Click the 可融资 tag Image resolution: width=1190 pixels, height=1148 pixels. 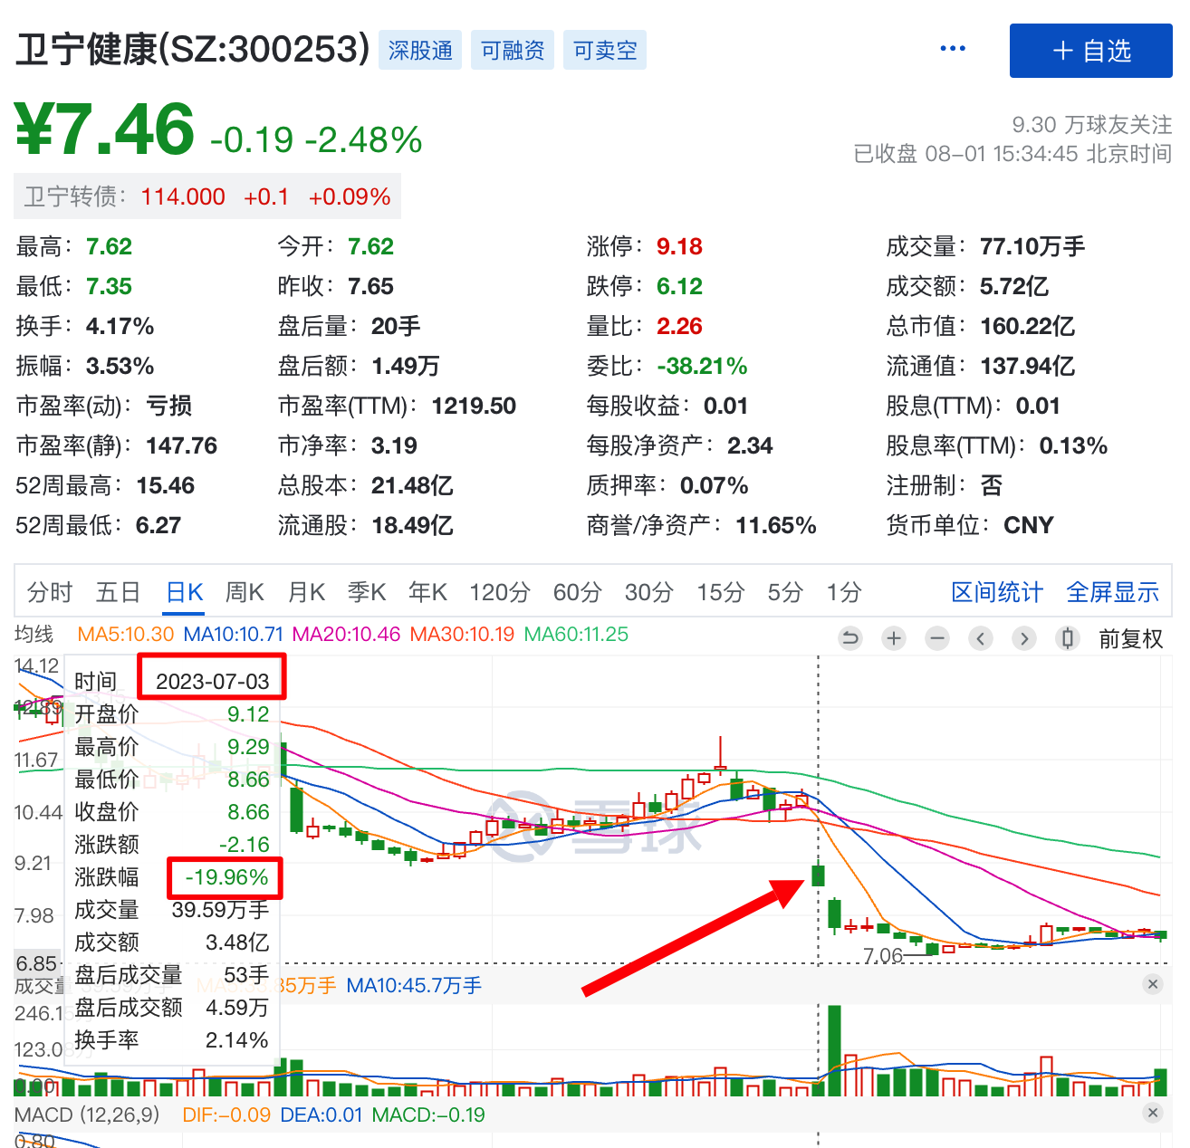point(512,50)
